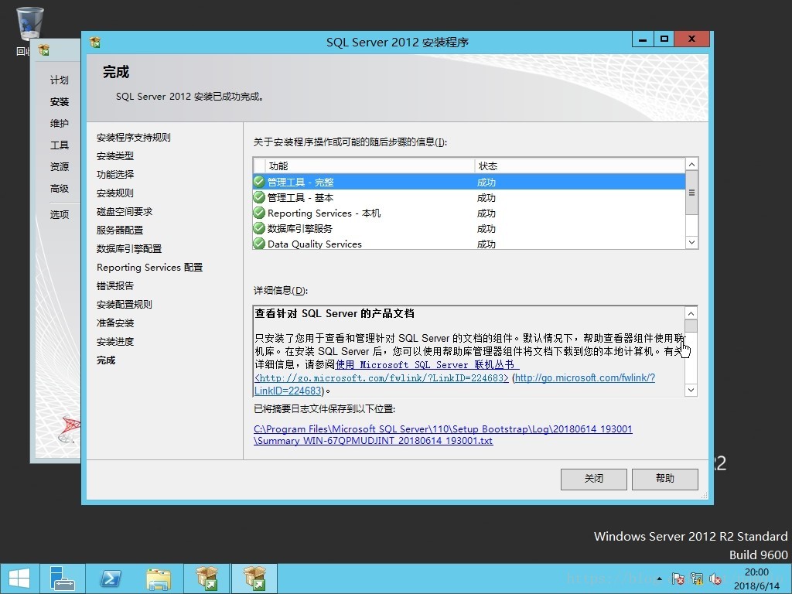Select 安装 in the Installation Center sidebar
The height and width of the screenshot is (594, 792).
[59, 101]
